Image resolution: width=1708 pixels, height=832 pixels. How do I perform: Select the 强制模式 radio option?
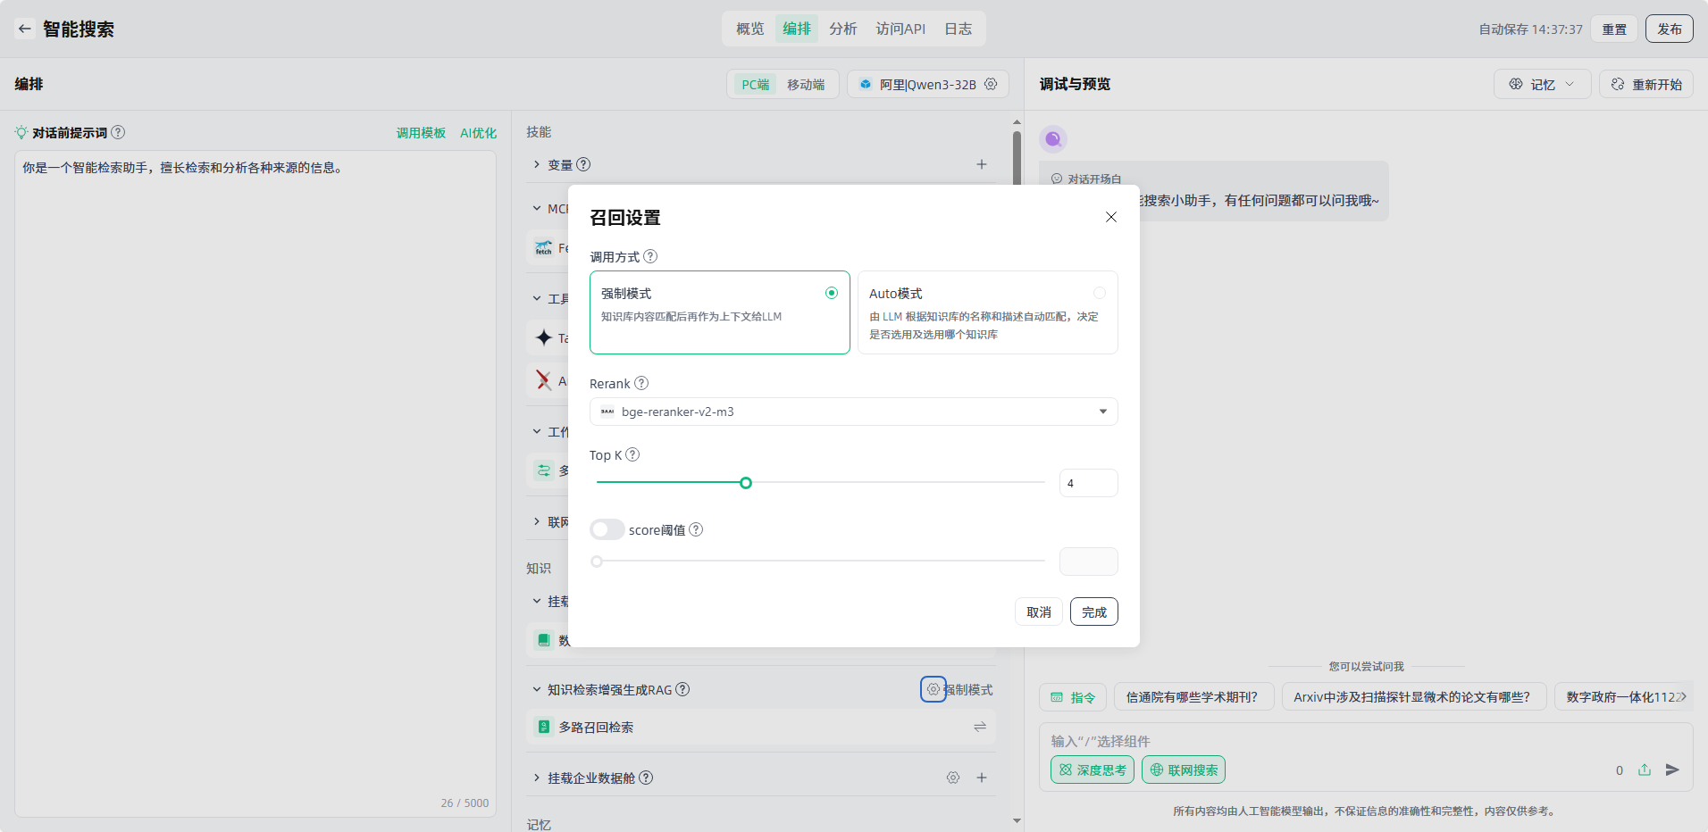click(831, 293)
